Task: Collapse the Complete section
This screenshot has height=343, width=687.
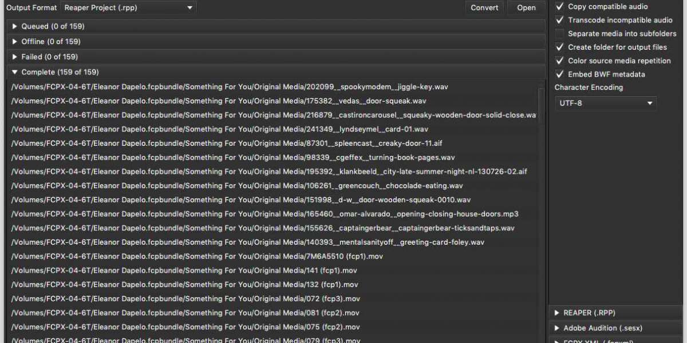Action: (x=15, y=72)
